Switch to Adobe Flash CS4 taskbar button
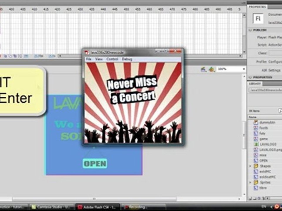282x211 pixels. pos(98,207)
